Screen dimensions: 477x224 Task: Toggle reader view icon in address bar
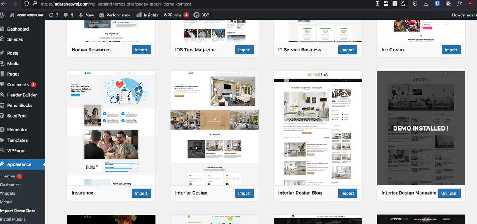coord(378,4)
